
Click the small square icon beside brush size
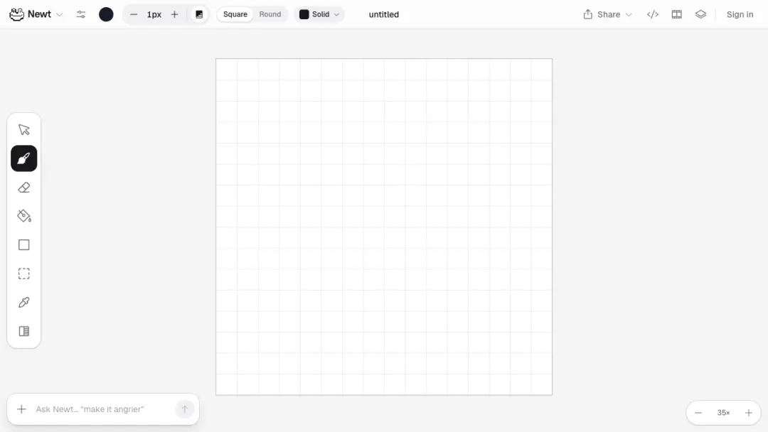point(199,15)
